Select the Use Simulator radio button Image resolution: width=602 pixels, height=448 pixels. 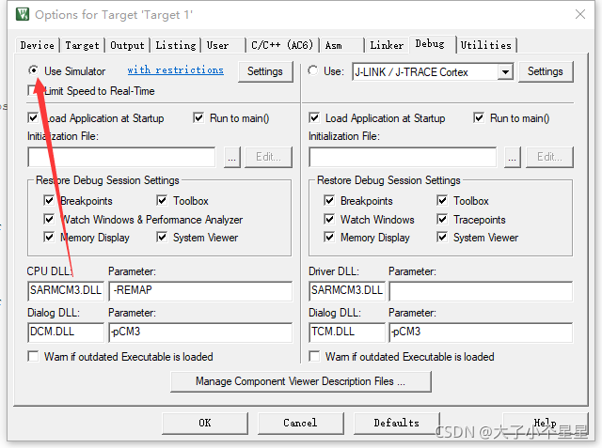pos(34,70)
